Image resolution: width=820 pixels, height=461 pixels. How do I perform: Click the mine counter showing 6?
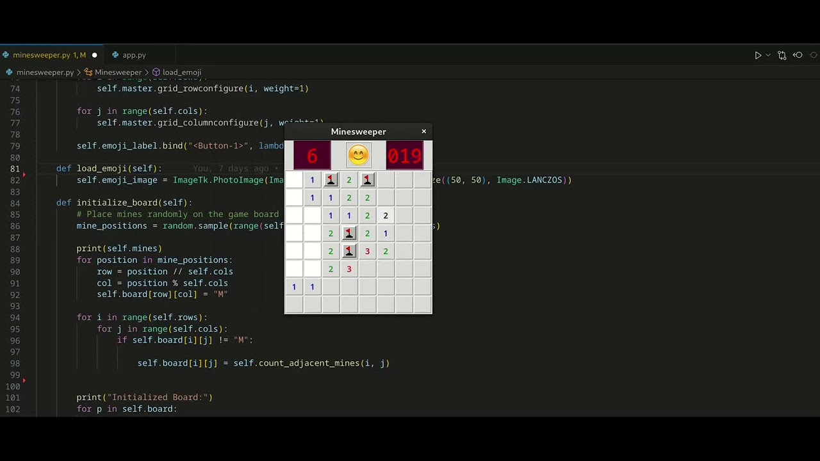click(312, 156)
